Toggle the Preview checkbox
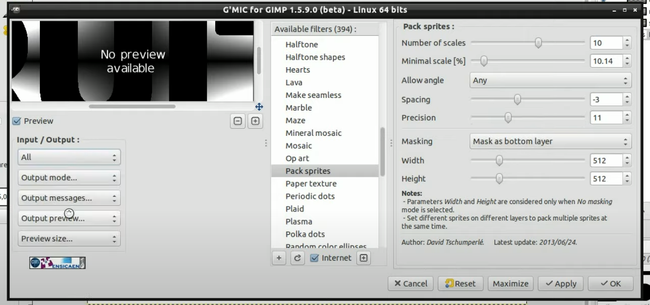This screenshot has width=650, height=305. click(x=17, y=121)
